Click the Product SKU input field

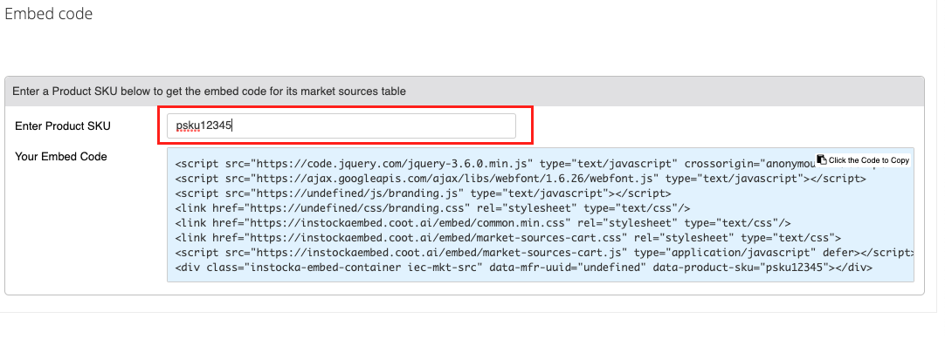pos(341,125)
